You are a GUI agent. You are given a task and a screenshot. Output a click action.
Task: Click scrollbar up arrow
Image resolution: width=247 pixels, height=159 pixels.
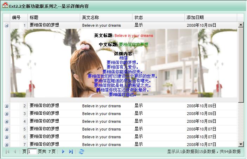[x=241, y=25]
